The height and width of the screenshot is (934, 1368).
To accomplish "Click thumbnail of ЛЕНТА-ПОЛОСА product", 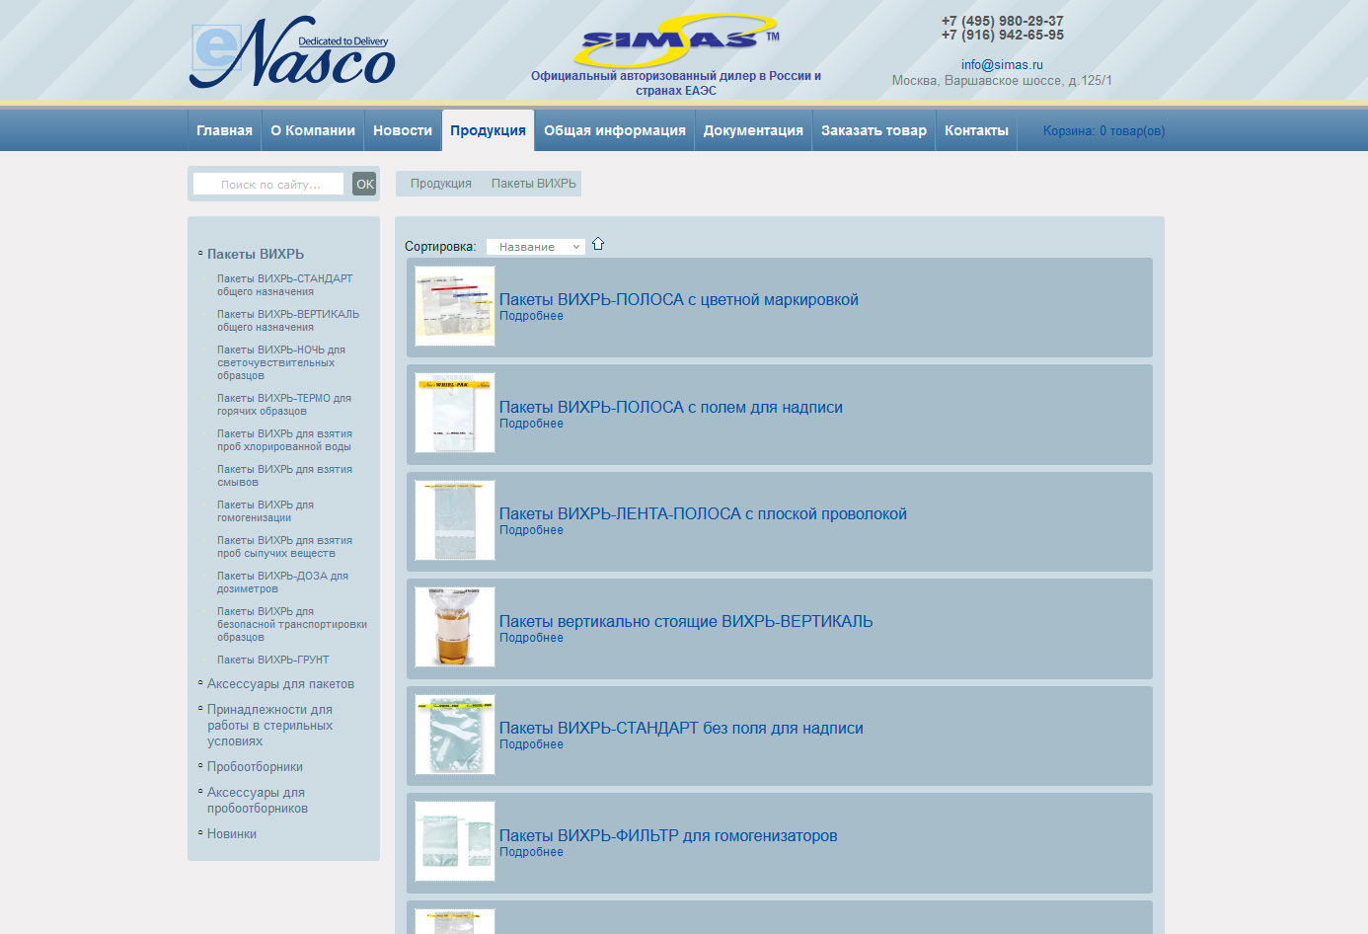I will (x=455, y=520).
